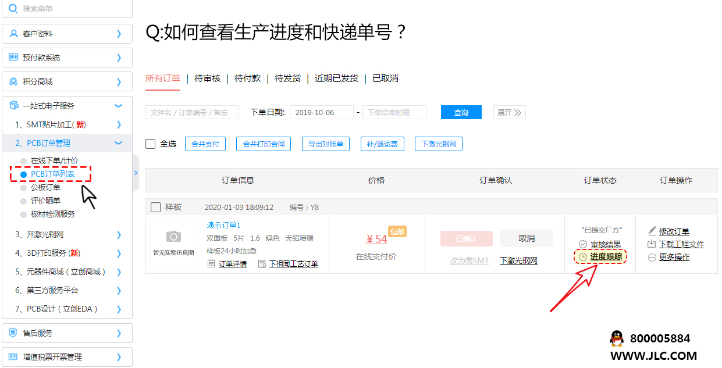722x368 pixels.
Task: Switch to the 待付款 tab
Action: point(247,78)
